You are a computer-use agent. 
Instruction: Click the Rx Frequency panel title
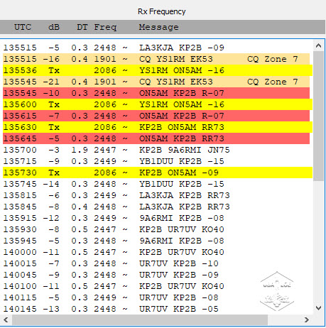pos(162,11)
